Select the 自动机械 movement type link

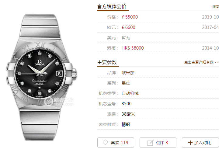click(x=130, y=93)
